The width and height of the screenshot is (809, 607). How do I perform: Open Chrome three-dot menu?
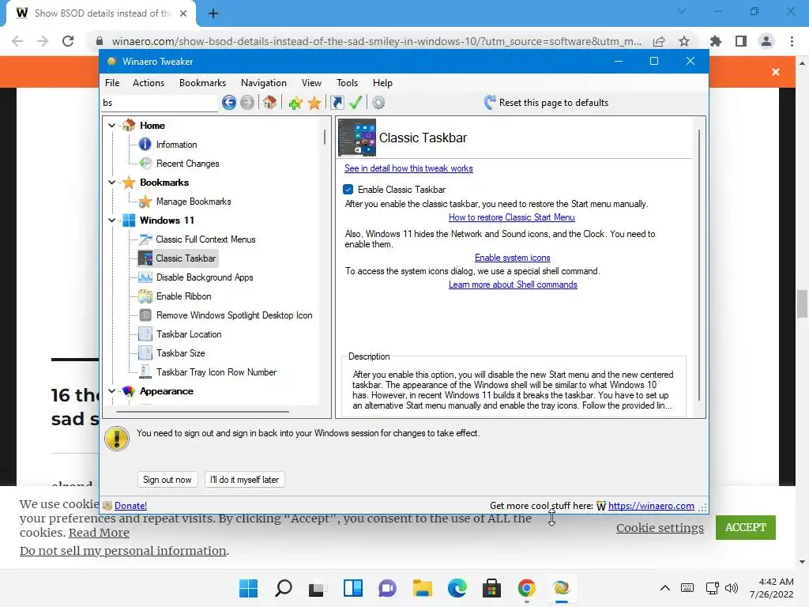coord(792,41)
